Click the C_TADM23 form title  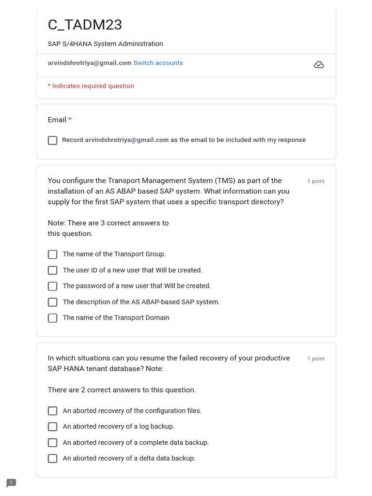click(85, 25)
